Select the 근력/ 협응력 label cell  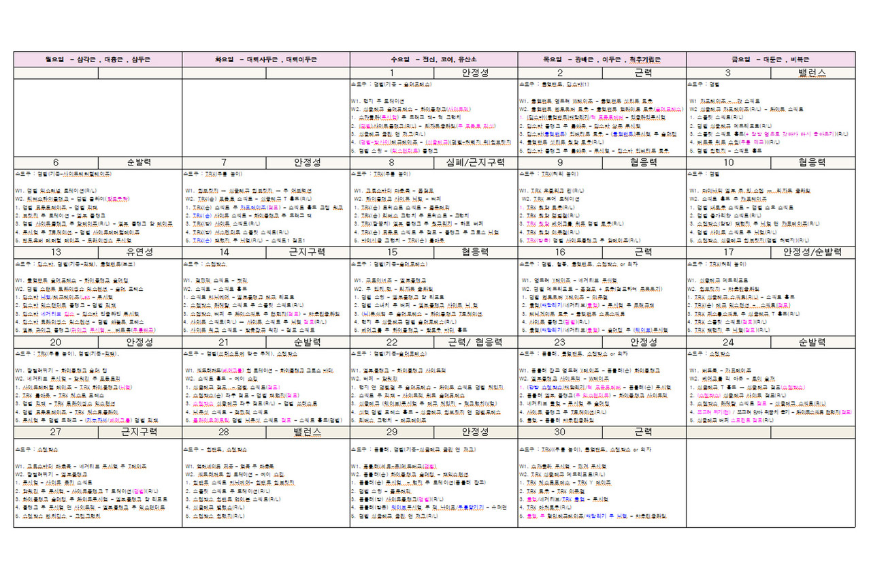[x=476, y=342]
